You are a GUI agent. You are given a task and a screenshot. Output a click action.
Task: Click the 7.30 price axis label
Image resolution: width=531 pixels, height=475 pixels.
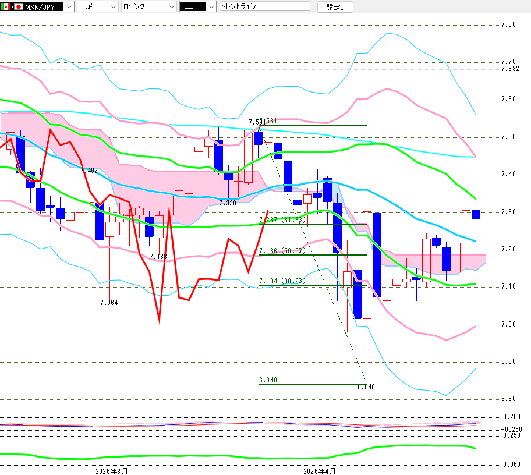click(509, 212)
